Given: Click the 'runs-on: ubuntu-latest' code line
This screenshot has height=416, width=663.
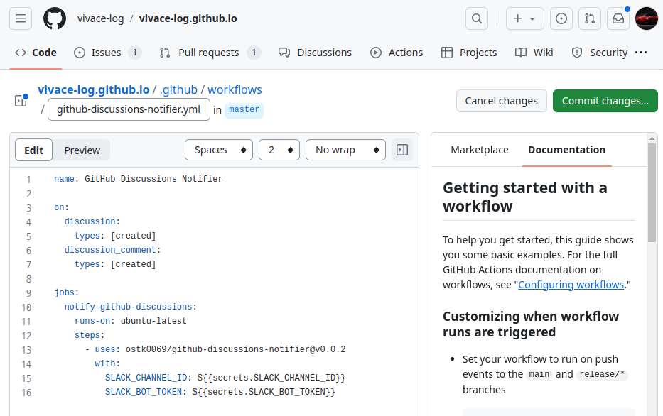Looking at the screenshot, I should tap(131, 321).
